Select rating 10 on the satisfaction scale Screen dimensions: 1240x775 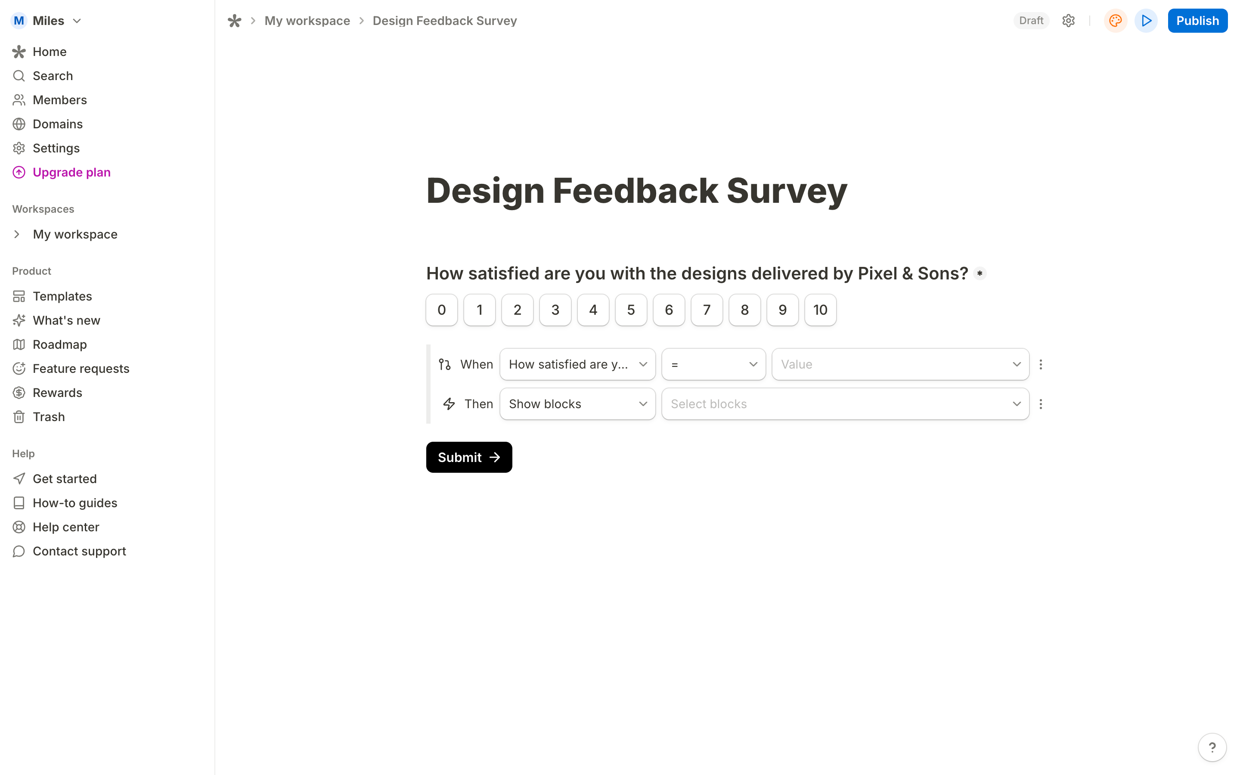[820, 310]
